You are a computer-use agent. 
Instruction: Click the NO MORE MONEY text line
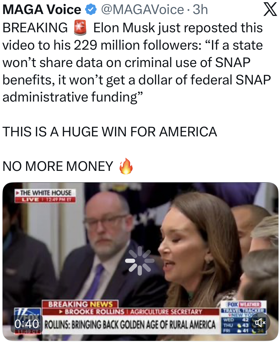58,166
